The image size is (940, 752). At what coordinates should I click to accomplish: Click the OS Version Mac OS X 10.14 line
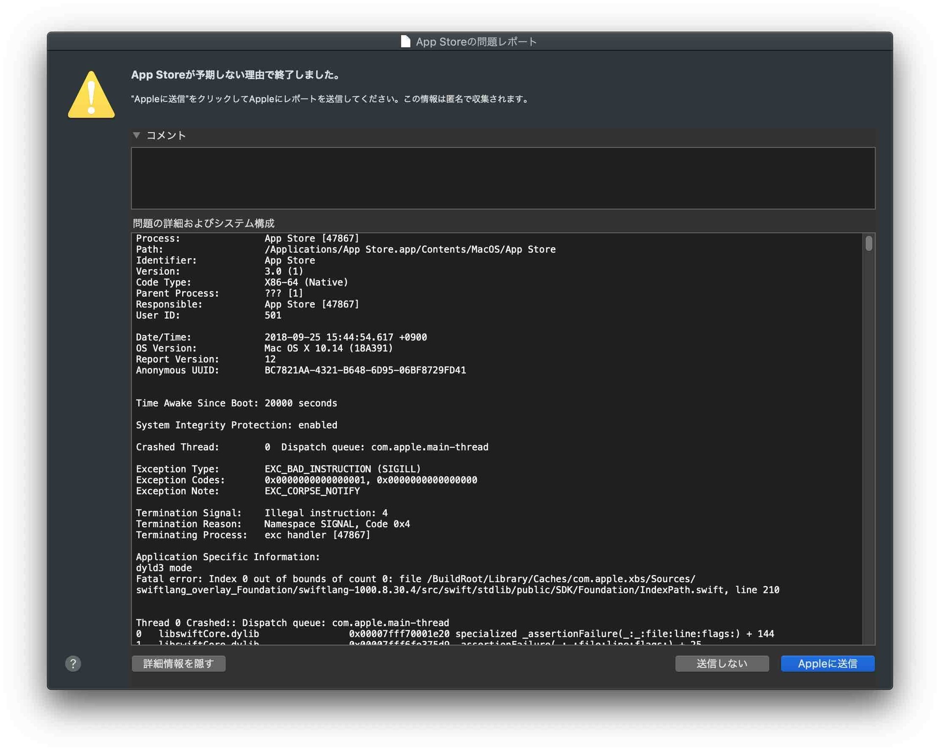coord(264,348)
